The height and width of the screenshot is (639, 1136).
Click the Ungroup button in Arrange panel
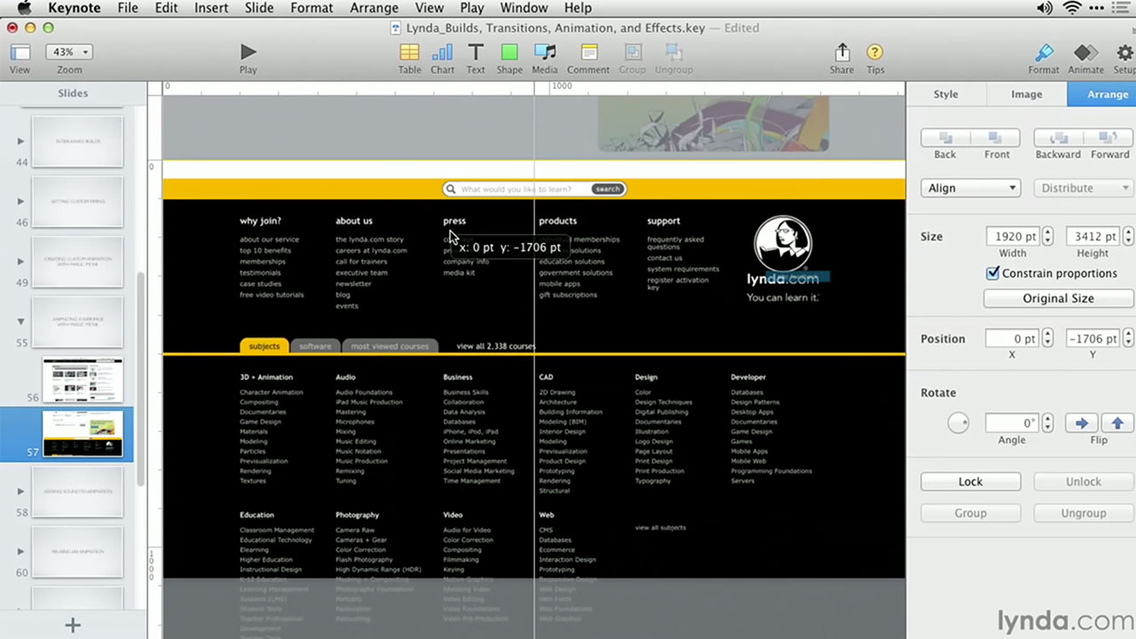[1084, 514]
